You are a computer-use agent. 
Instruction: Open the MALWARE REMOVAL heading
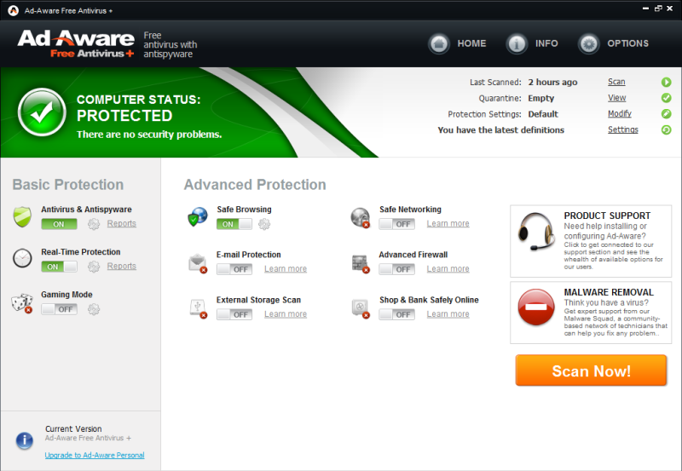[609, 292]
